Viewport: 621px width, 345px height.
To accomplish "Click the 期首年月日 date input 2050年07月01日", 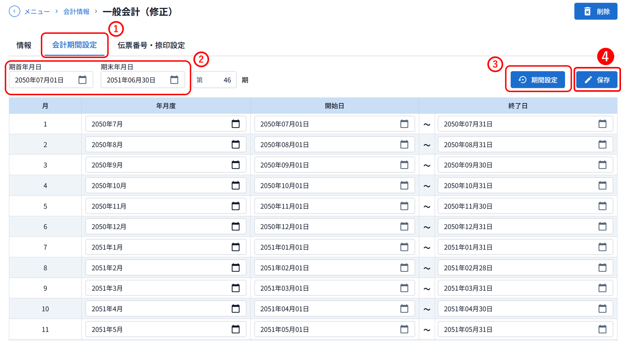I will (x=51, y=80).
